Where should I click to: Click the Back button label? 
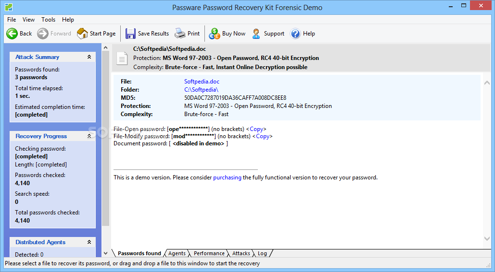tap(25, 34)
